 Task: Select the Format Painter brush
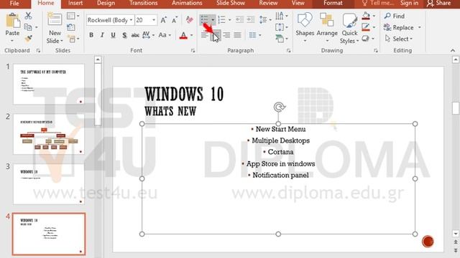click(x=28, y=39)
